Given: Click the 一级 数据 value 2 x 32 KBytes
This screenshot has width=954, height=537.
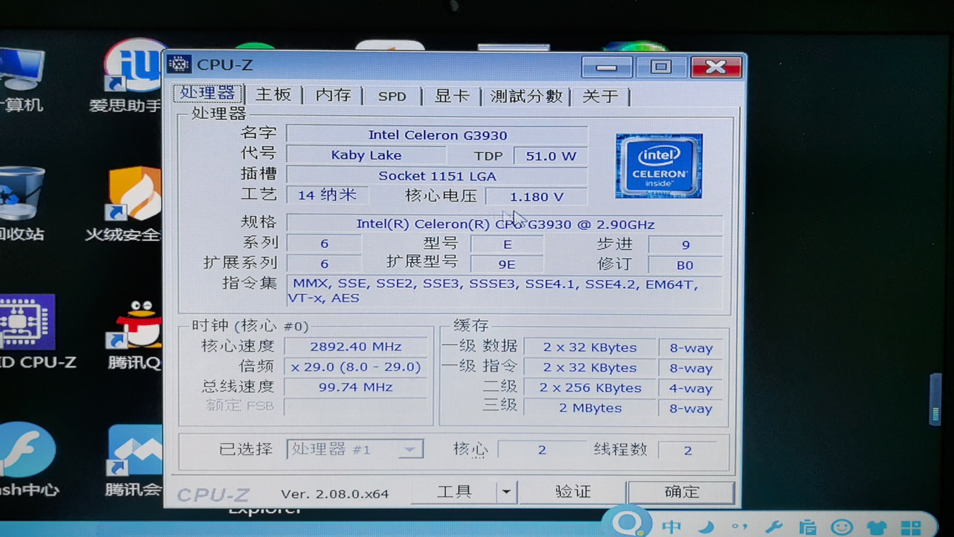Looking at the screenshot, I should click(x=590, y=348).
